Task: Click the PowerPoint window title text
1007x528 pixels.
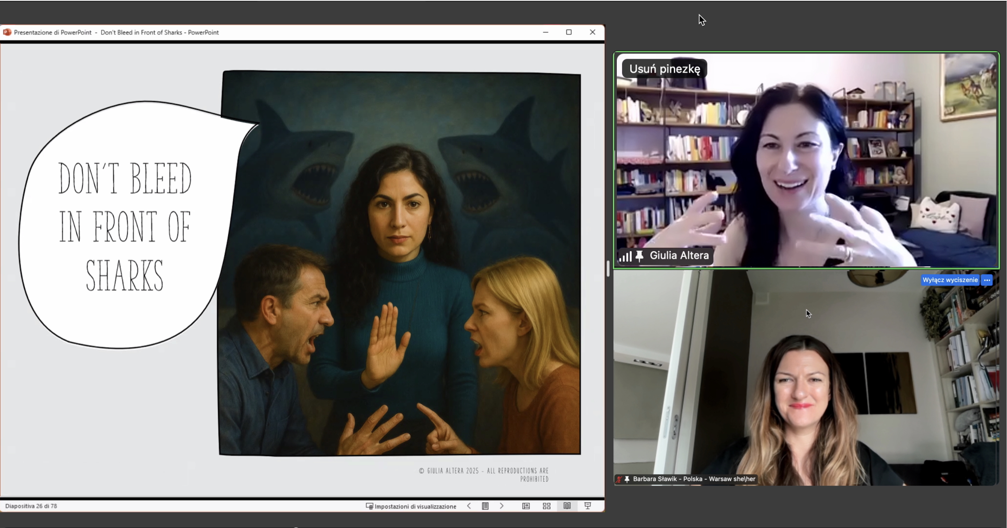Action: 116,32
